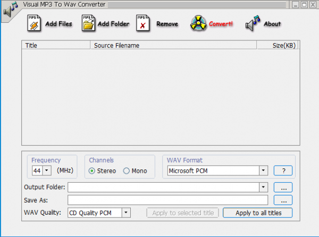
Task: Click the WAV Format help ? button
Action: 283,171
